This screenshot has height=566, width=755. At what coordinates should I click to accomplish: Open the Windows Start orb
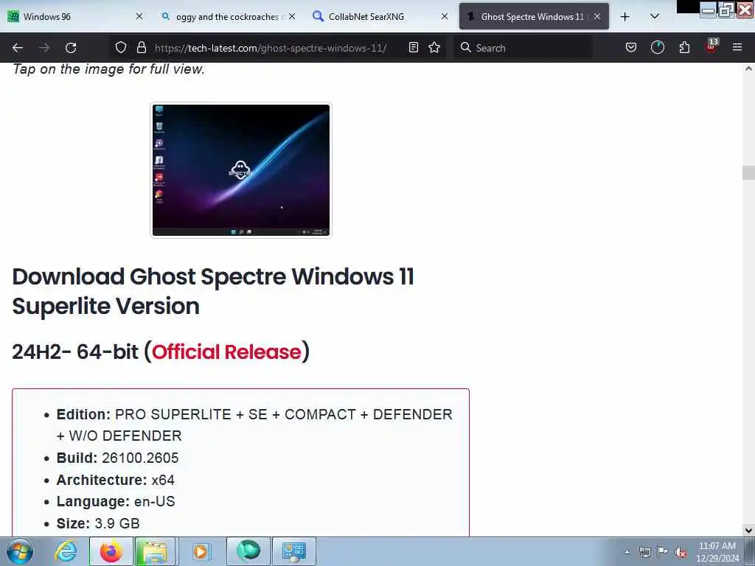(20, 551)
